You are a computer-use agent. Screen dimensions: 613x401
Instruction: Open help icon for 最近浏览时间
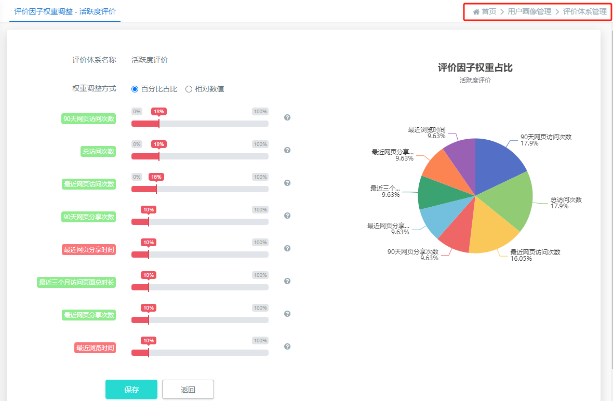click(287, 346)
